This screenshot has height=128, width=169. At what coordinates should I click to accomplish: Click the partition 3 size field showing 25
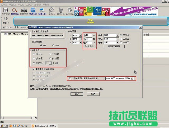[x=89, y=43]
